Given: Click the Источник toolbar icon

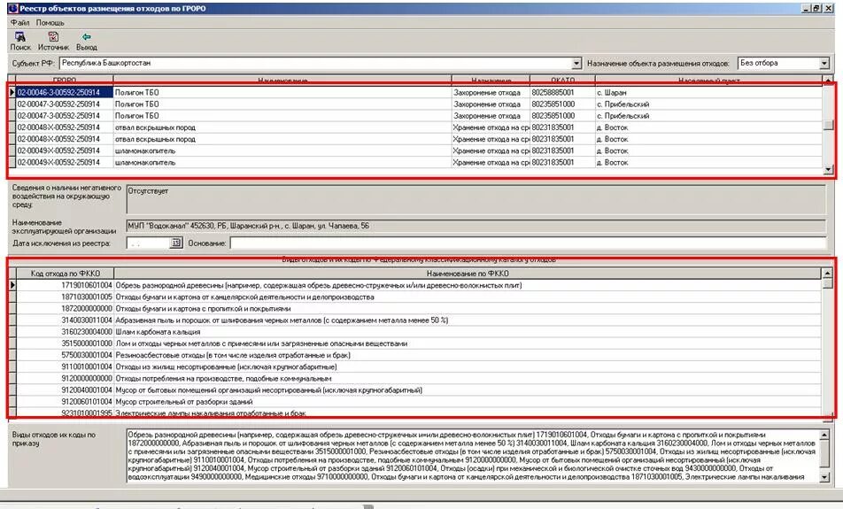Looking at the screenshot, I should pyautogui.click(x=53, y=36).
